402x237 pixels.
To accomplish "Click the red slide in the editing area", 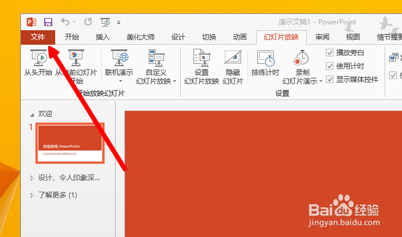I will [263, 174].
